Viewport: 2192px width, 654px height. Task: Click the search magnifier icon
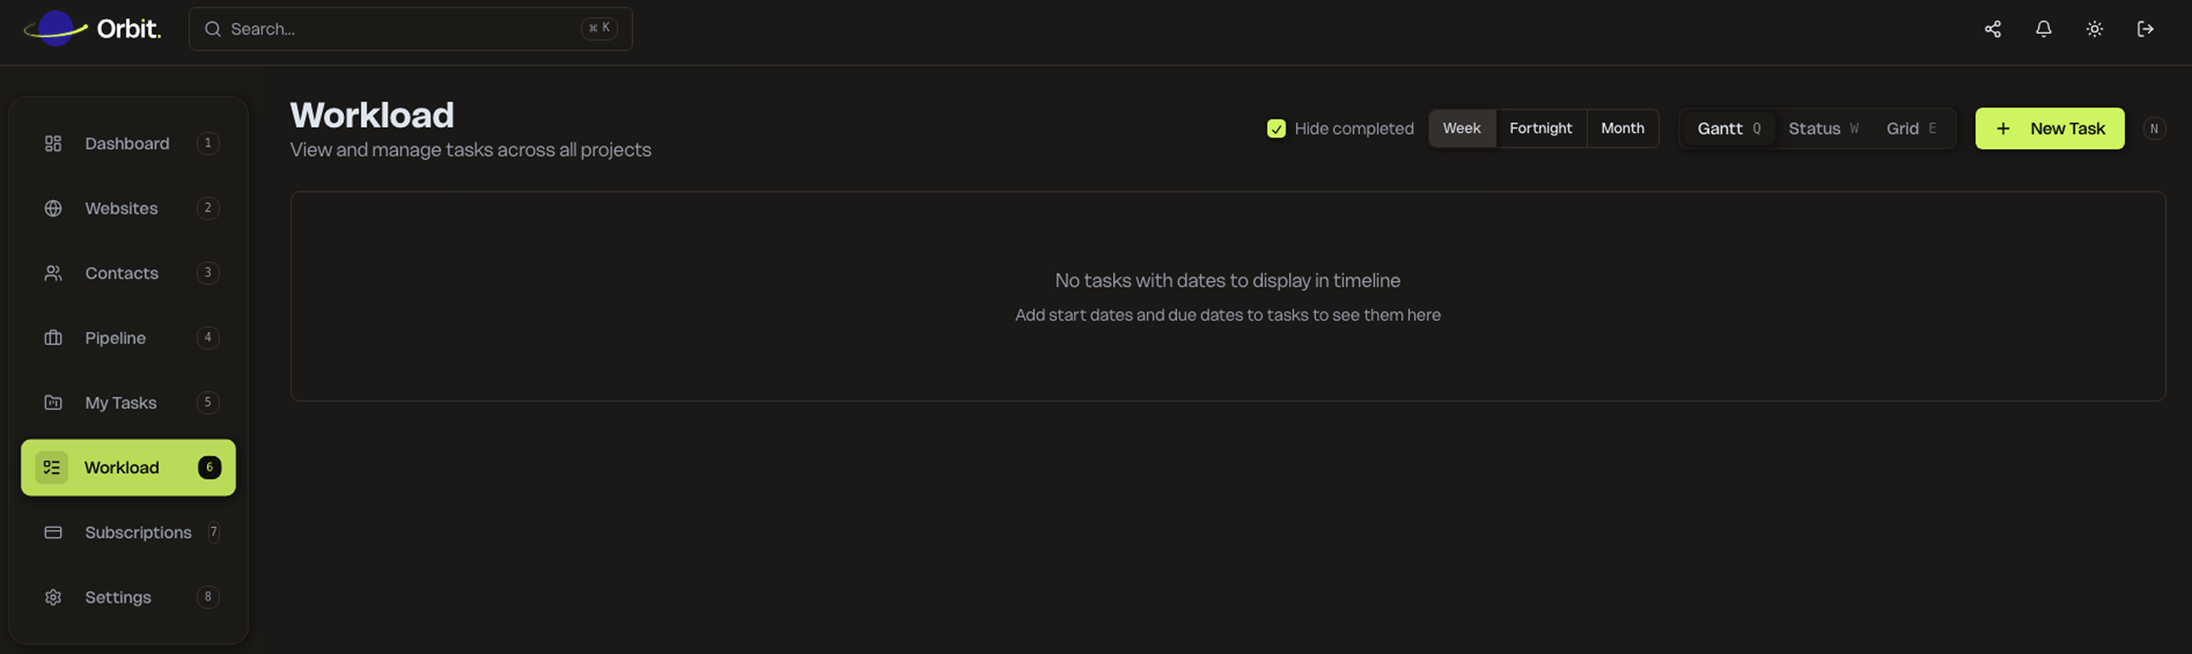click(x=212, y=29)
